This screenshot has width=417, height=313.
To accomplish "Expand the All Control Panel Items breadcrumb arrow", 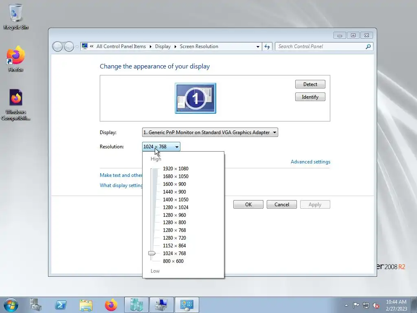I will (151, 46).
